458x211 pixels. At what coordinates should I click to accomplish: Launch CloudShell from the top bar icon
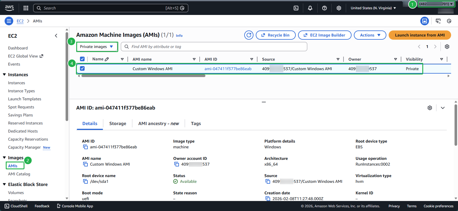pos(296,8)
